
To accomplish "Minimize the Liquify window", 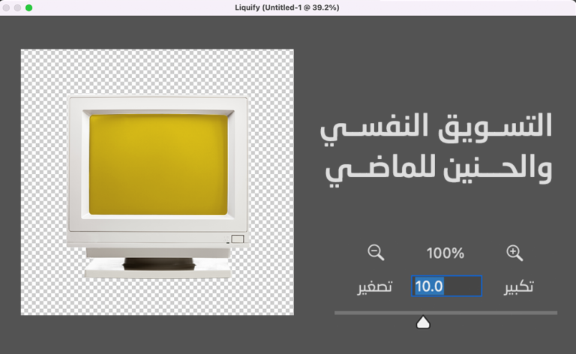I will pyautogui.click(x=17, y=7).
